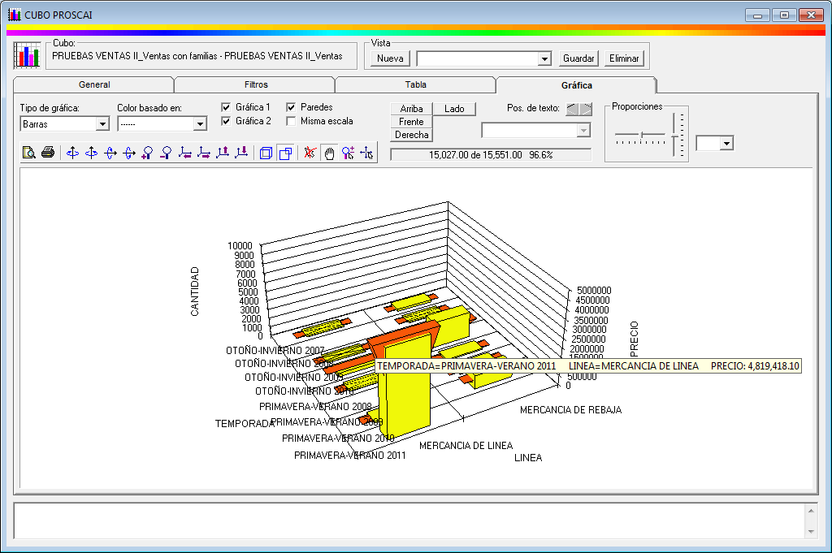Switch to the General tab
The image size is (832, 553).
[x=94, y=84]
